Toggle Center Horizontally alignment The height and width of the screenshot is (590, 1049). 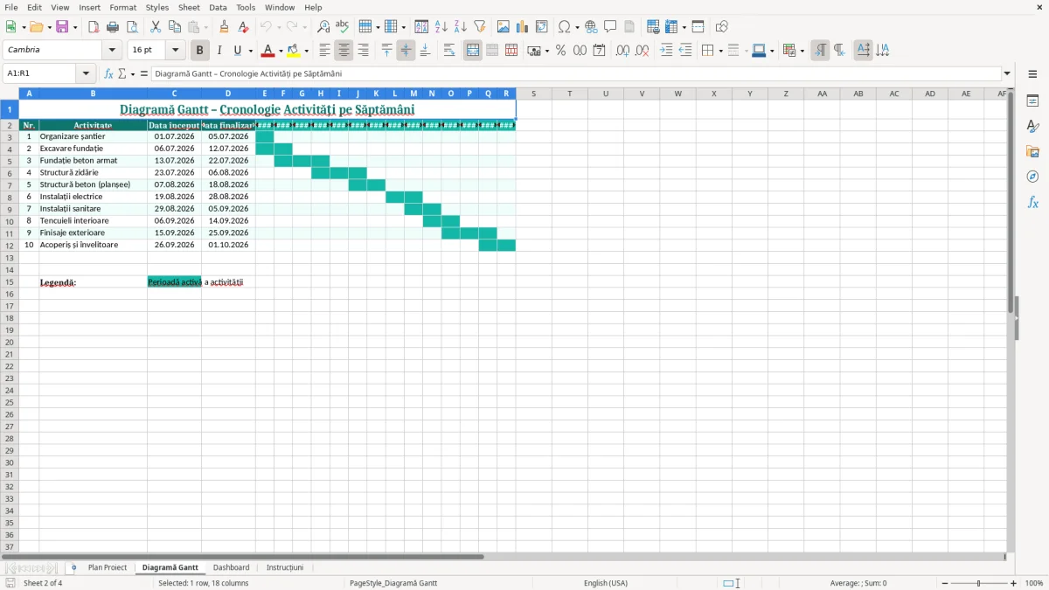tap(344, 51)
